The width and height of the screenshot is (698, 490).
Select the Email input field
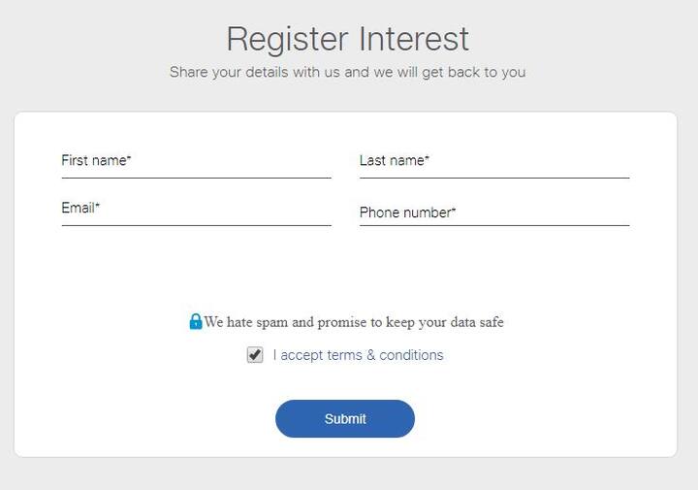coord(196,212)
